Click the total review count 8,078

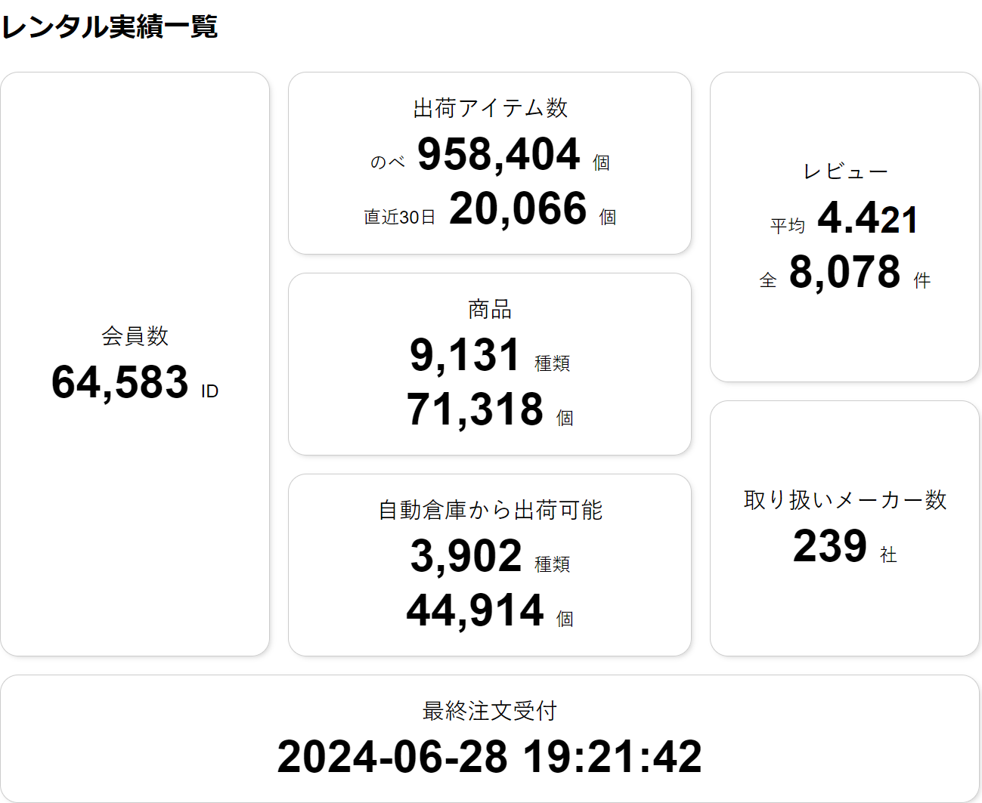click(844, 272)
